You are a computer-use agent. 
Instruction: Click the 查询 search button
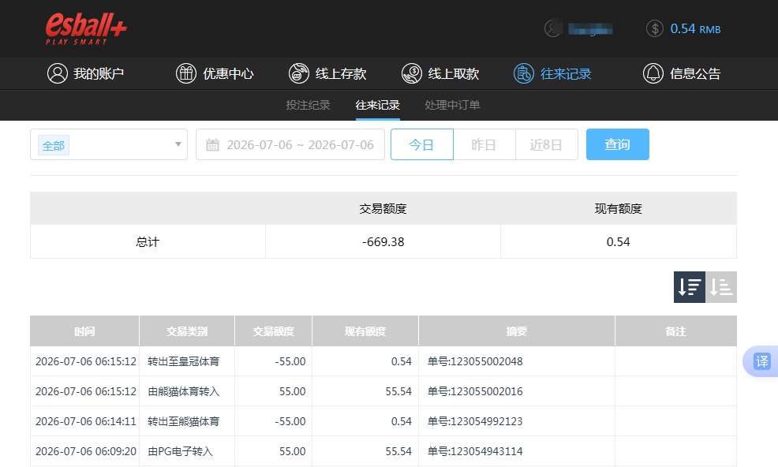point(617,144)
